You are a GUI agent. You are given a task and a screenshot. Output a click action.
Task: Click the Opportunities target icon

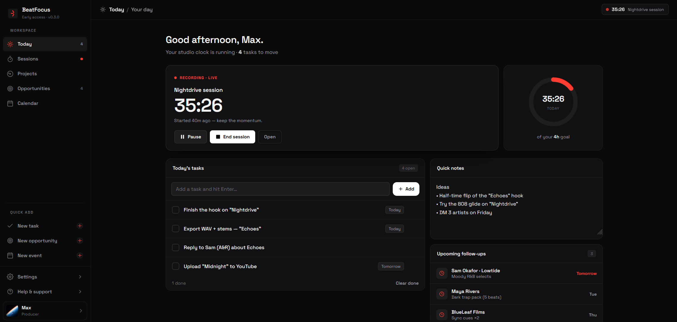coord(10,89)
